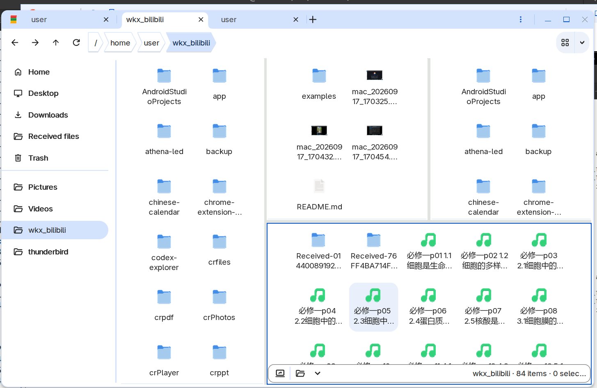This screenshot has height=388, width=597.
Task: Open Pictures in the sidebar
Action: tap(55, 187)
